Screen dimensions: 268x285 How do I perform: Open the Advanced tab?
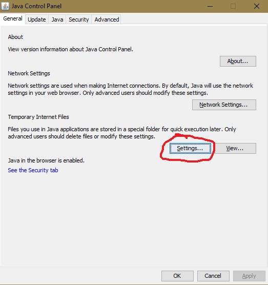point(107,19)
